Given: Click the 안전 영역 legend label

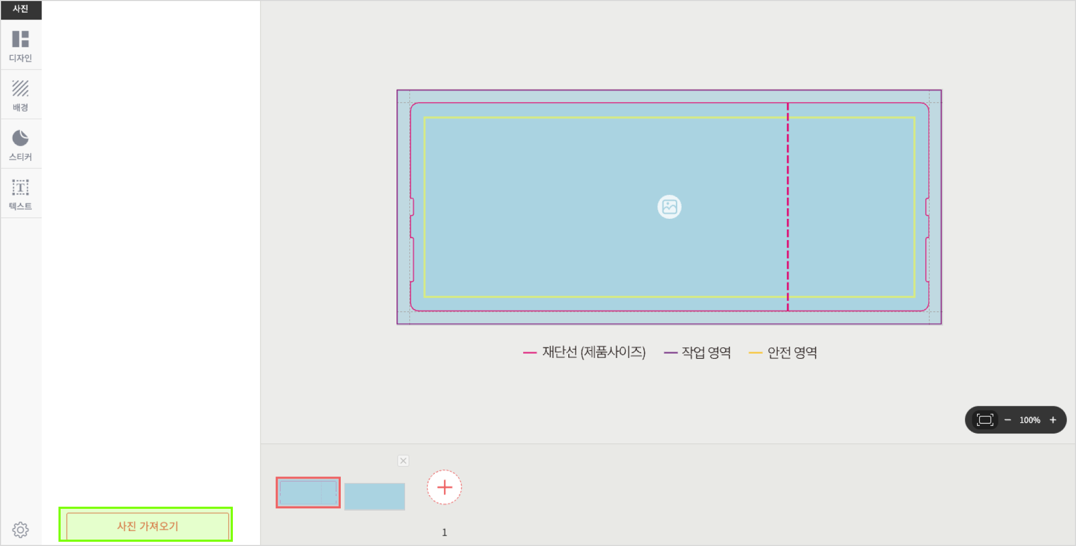Looking at the screenshot, I should pos(792,352).
